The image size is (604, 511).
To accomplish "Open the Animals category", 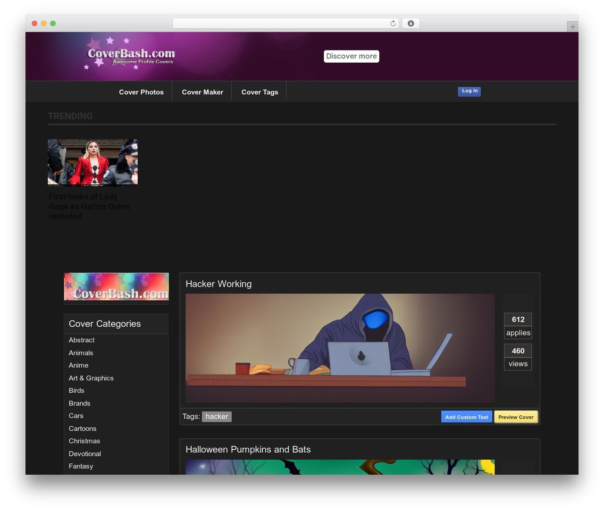I will (x=81, y=353).
